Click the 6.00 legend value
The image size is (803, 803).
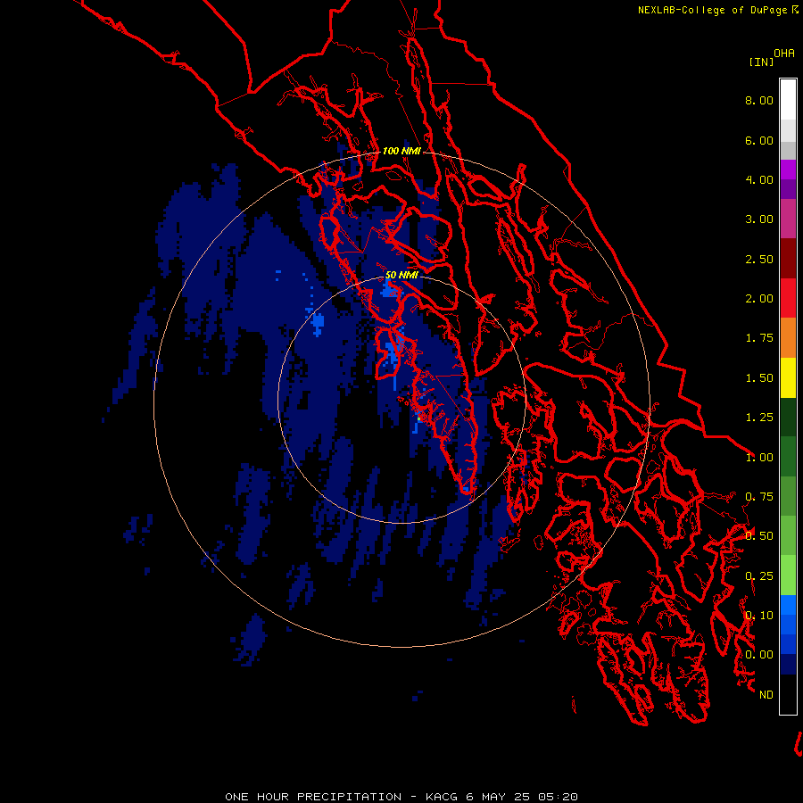(x=759, y=140)
